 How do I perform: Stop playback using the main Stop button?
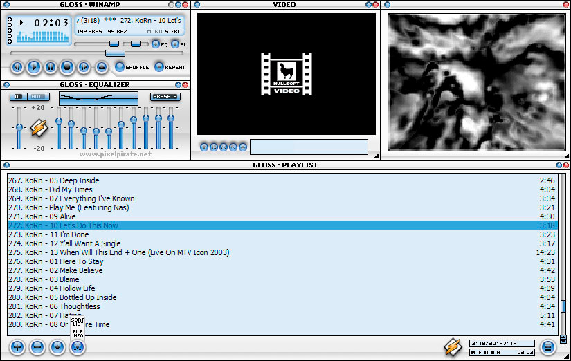pyautogui.click(x=67, y=67)
